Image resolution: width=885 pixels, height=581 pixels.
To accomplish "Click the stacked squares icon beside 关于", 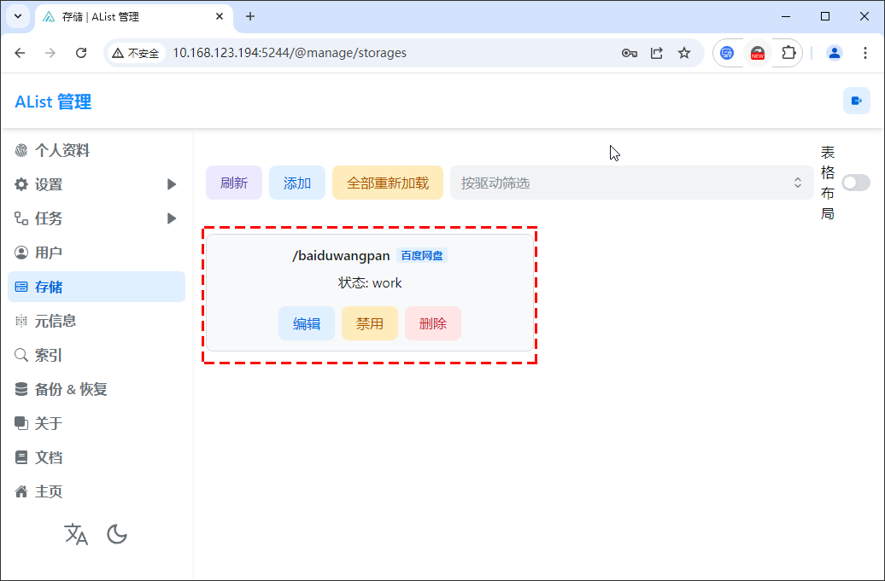I will (x=21, y=423).
